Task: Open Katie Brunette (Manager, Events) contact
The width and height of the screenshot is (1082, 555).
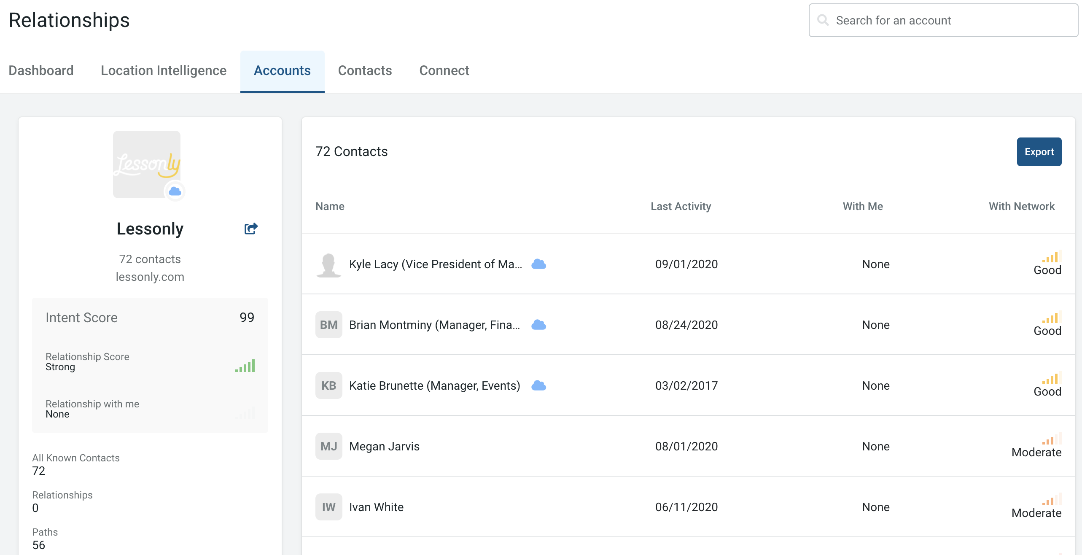Action: [434, 385]
